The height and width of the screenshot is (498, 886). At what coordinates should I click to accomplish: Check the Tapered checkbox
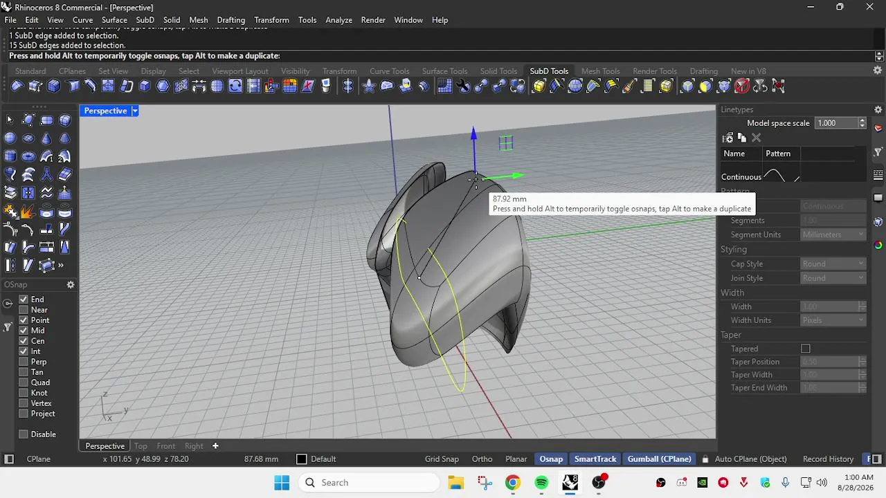coord(806,349)
